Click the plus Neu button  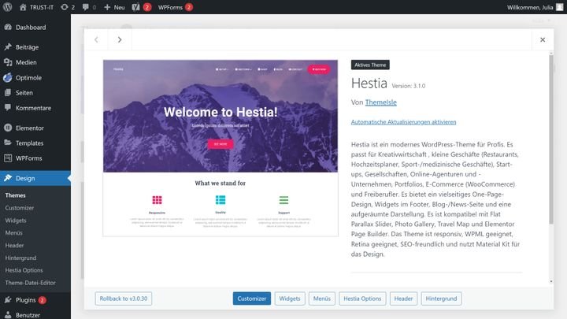coord(114,7)
